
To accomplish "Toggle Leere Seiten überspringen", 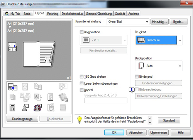I will click(81, 84).
